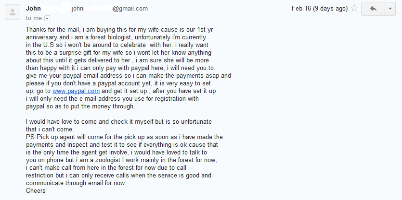Click the line 'communicate through email for now.'
This screenshot has height=200, width=402.
76,183
